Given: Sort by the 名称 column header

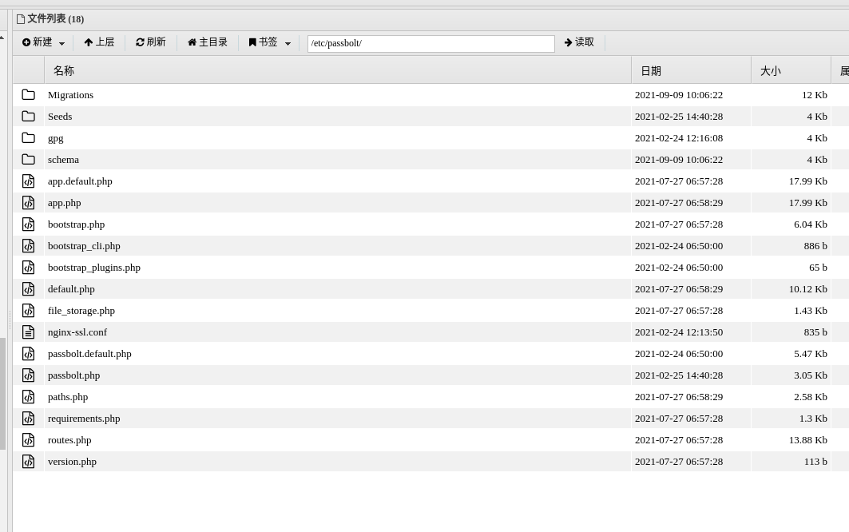Looking at the screenshot, I should [x=338, y=70].
